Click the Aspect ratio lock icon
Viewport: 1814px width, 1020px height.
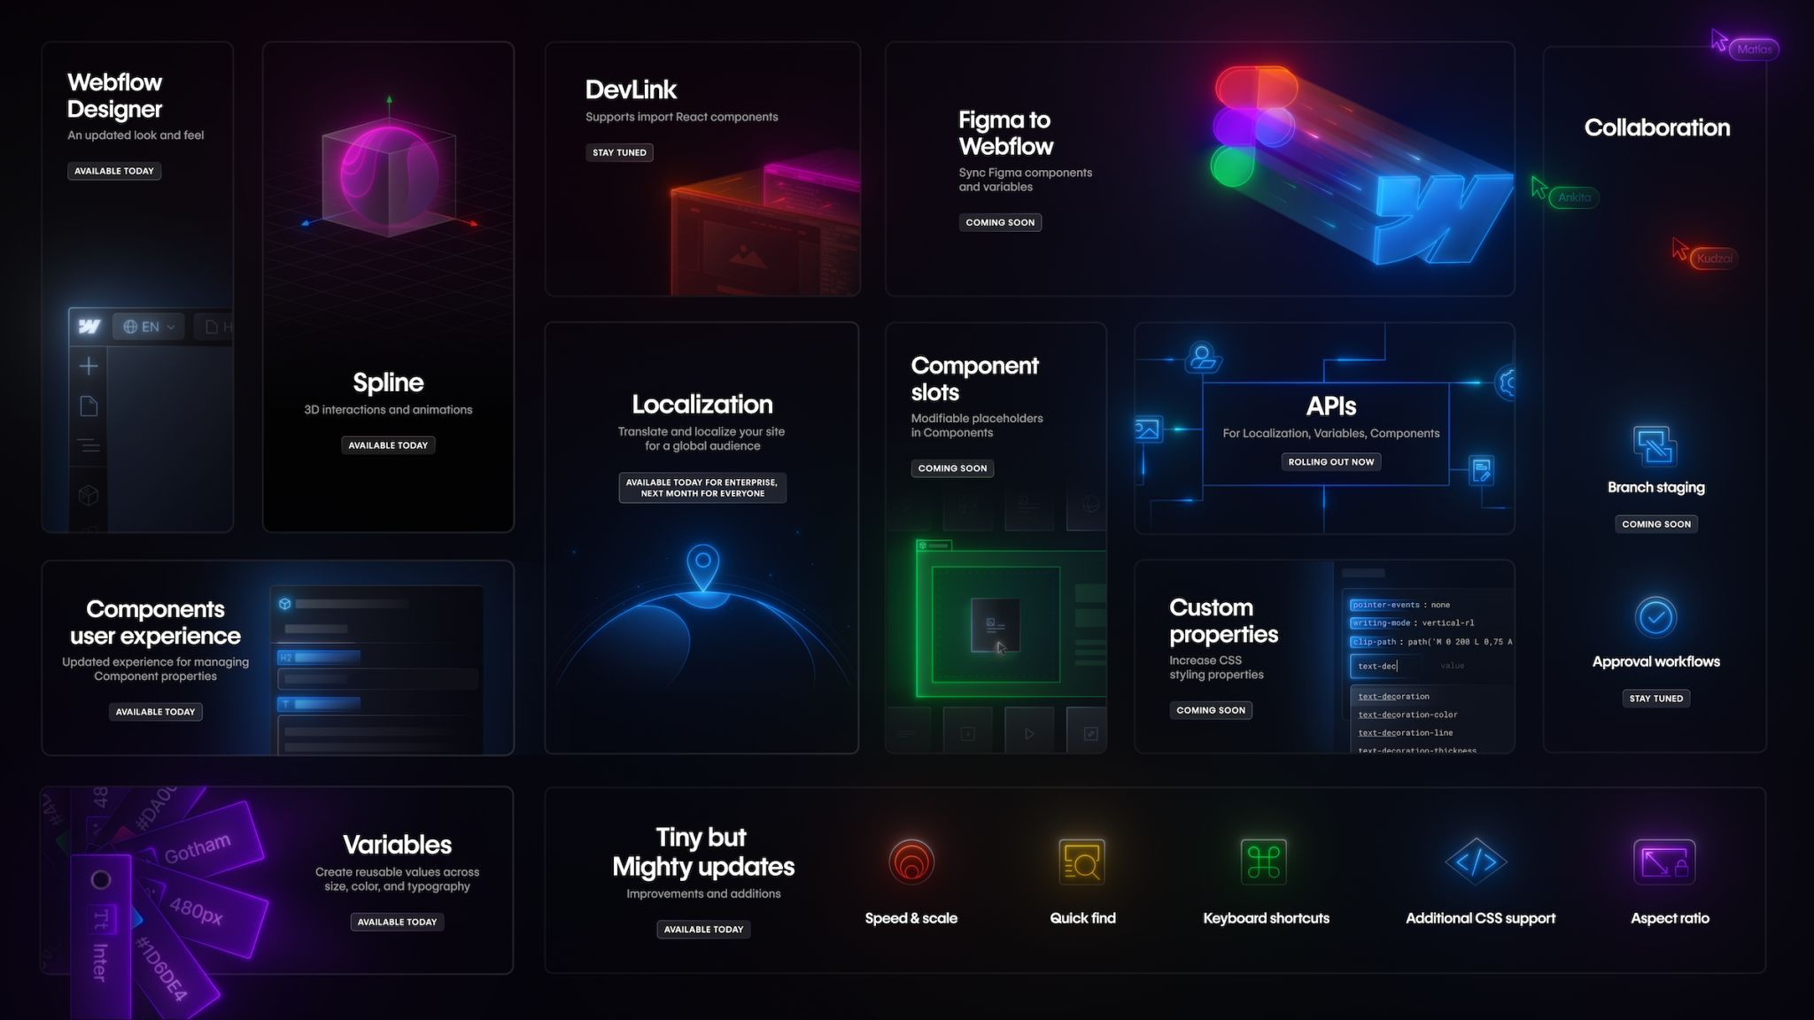pyautogui.click(x=1665, y=861)
